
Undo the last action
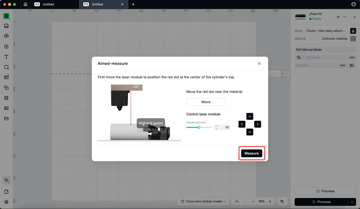pos(237,202)
